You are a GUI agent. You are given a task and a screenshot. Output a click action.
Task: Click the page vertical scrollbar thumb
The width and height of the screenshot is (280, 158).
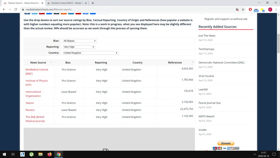[278, 43]
